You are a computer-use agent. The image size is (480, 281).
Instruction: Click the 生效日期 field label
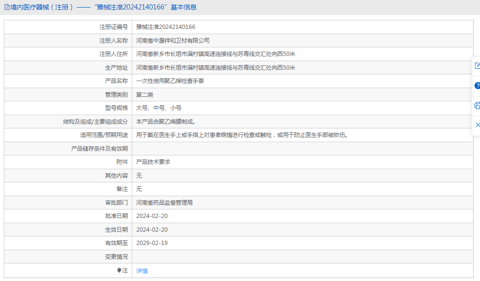click(116, 229)
